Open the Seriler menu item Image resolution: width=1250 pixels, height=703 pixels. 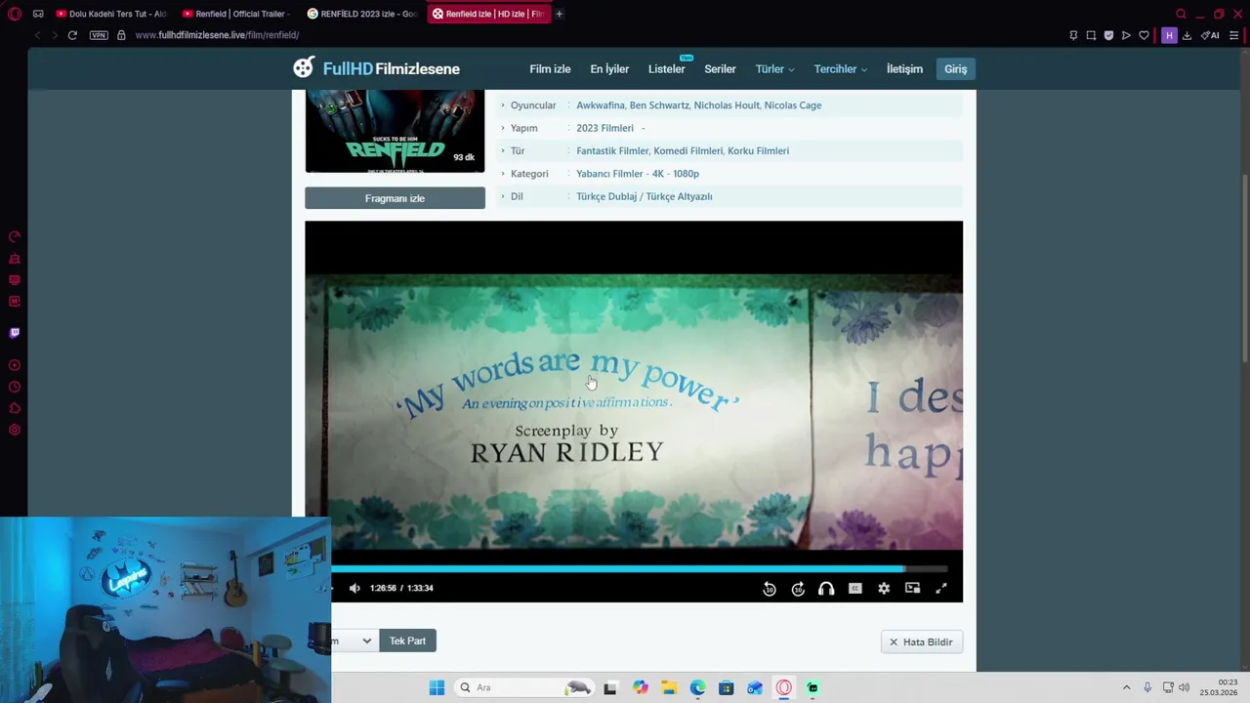[x=720, y=68]
